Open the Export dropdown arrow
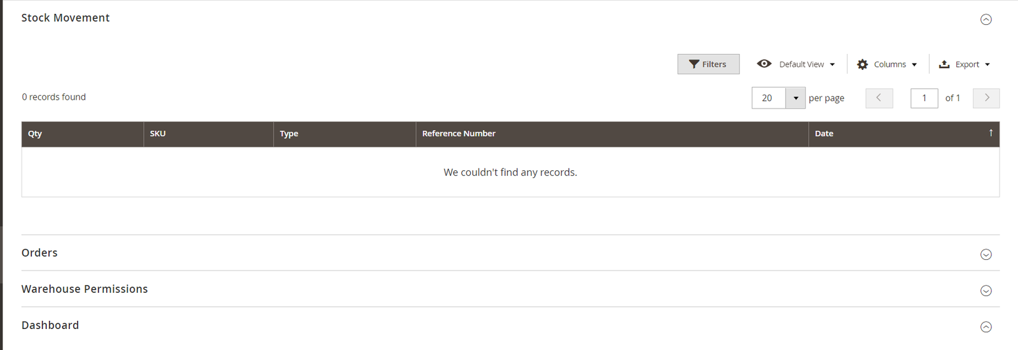Screen dimensions: 1018x350 click(x=987, y=65)
